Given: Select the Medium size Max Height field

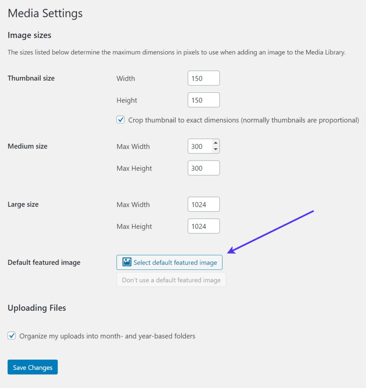Looking at the screenshot, I should pyautogui.click(x=203, y=168).
